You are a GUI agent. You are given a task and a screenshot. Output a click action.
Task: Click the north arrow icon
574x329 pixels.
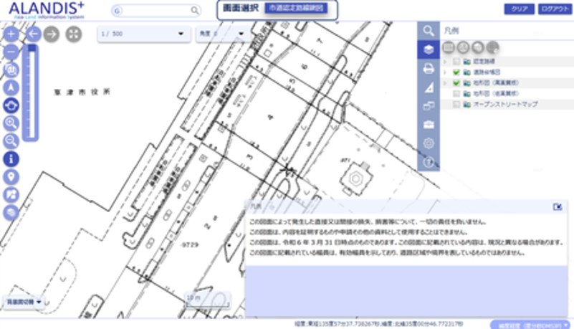coord(11,87)
